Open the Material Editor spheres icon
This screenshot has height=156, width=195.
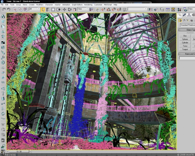[x=179, y=9]
